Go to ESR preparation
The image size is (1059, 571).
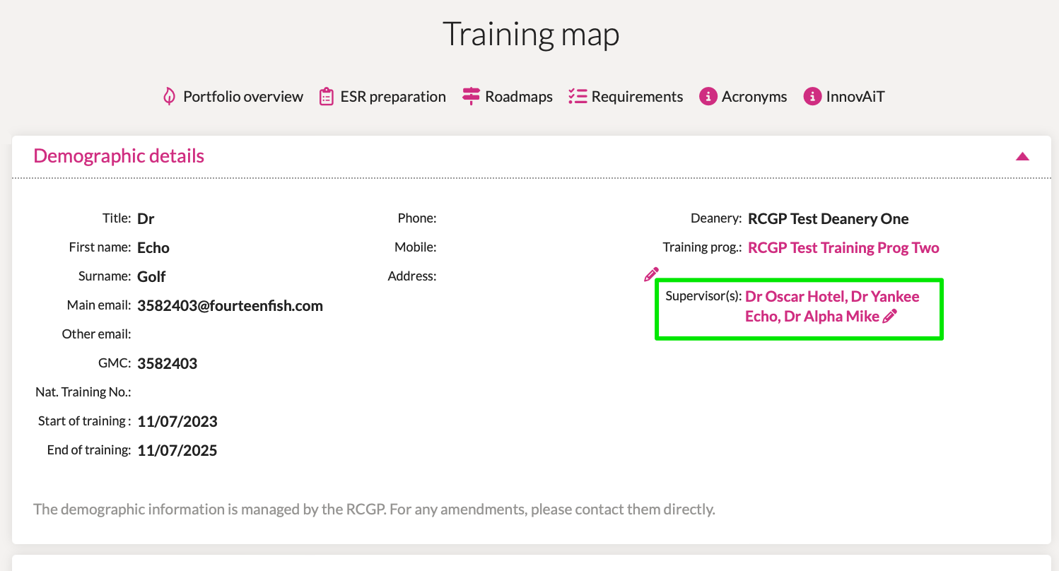pyautogui.click(x=393, y=97)
